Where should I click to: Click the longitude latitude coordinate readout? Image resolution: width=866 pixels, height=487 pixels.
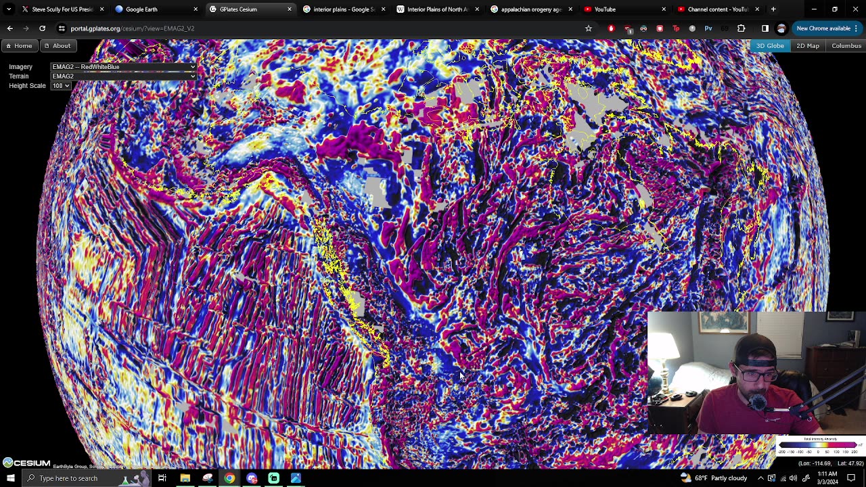tap(831, 463)
